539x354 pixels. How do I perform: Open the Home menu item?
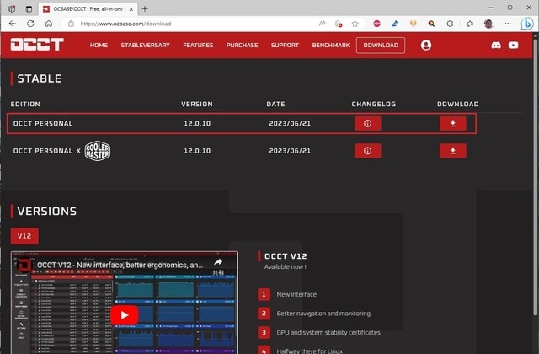pos(99,45)
